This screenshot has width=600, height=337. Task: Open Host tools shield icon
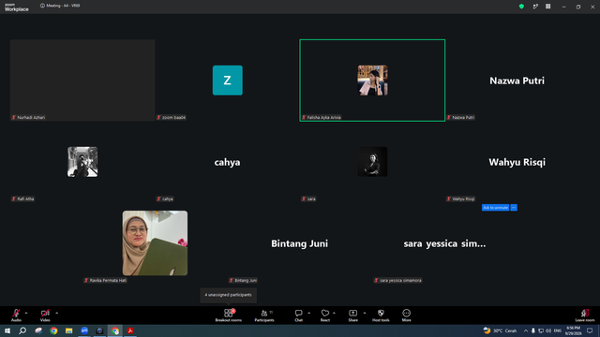coord(381,315)
